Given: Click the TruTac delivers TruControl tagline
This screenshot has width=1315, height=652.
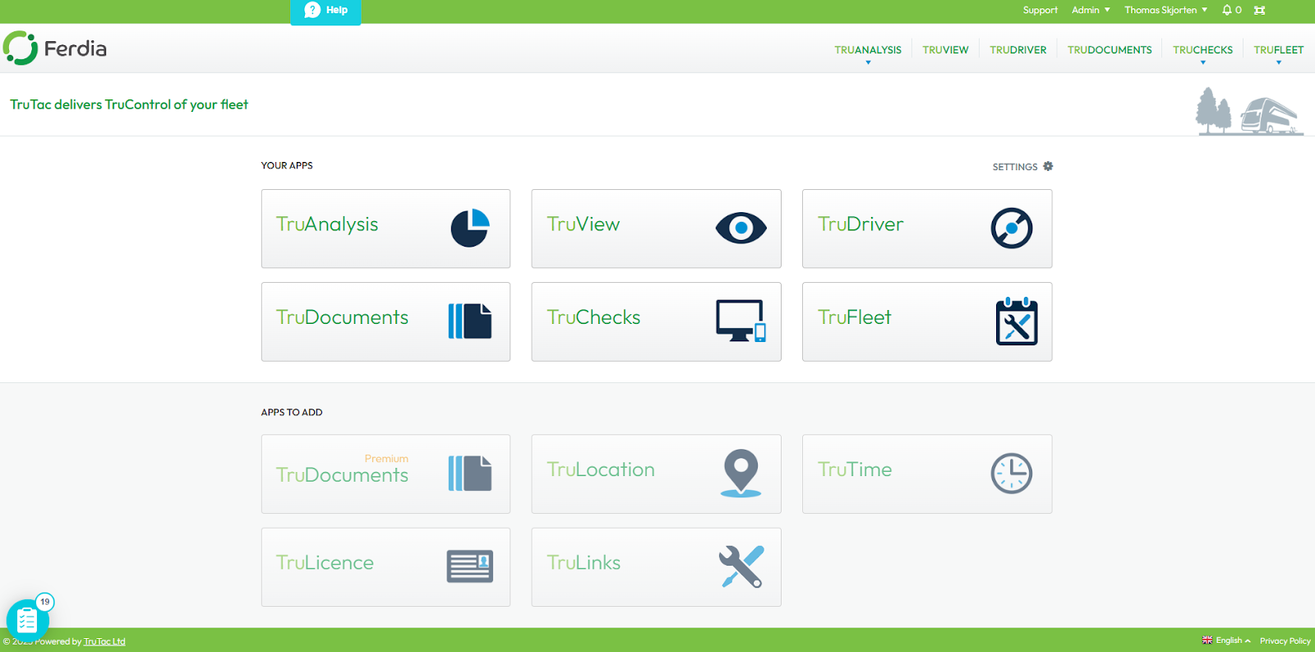Looking at the screenshot, I should point(129,104).
